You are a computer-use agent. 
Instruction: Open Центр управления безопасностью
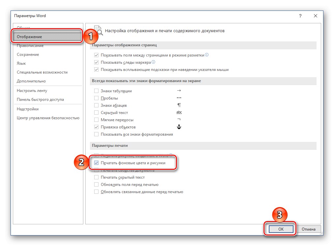pos(48,118)
